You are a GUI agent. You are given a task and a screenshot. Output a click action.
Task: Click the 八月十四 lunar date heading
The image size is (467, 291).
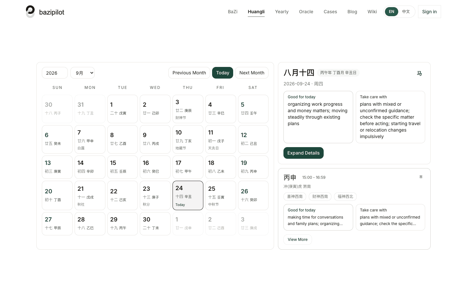coord(299,73)
